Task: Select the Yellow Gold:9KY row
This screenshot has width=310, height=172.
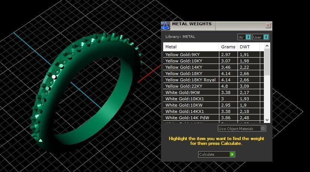Action: (x=213, y=55)
